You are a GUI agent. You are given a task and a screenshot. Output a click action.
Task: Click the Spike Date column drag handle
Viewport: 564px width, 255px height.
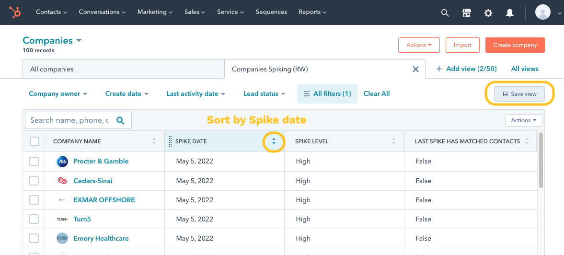170,141
